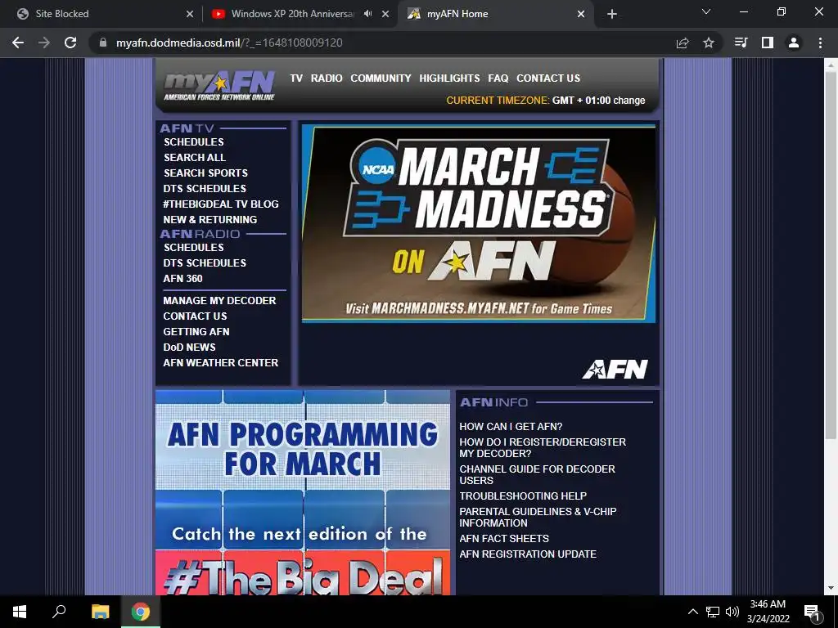Click the browser back arrow
Viewport: 838px width, 628px height.
(18, 43)
